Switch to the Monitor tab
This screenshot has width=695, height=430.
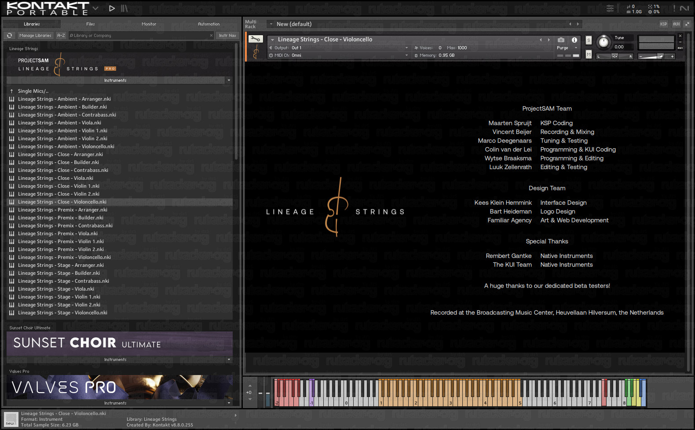(x=149, y=24)
